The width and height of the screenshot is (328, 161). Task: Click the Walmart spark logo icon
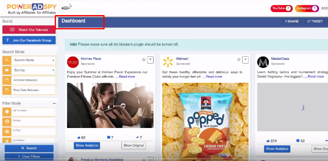click(168, 62)
